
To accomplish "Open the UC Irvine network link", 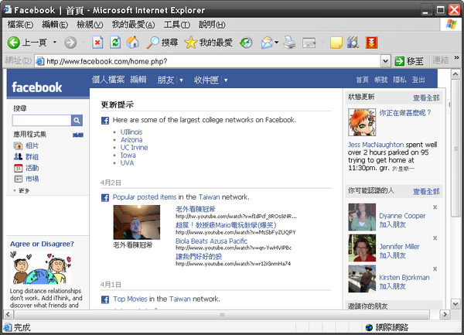I will (x=134, y=147).
